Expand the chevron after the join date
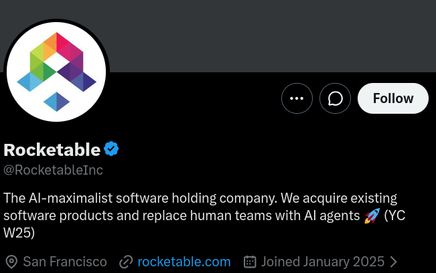This screenshot has height=273, width=436. [x=393, y=262]
